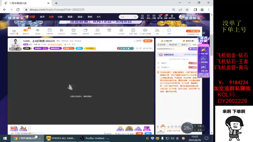Click the first gift icon below the player
The image size is (253, 142).
point(14,128)
